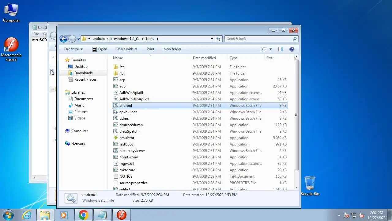
Task: Refresh the tools folder view
Action: coord(219,39)
